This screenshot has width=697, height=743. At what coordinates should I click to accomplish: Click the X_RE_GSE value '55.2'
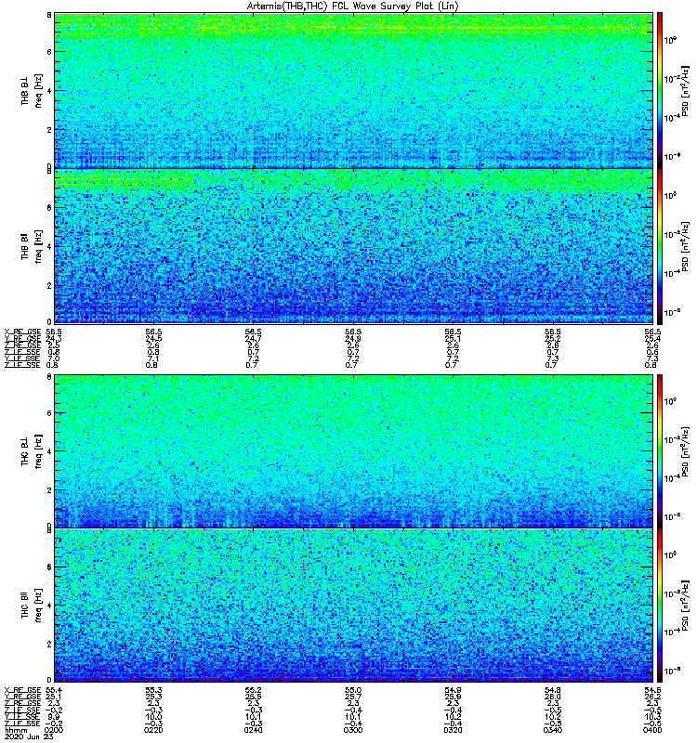pyautogui.click(x=253, y=690)
